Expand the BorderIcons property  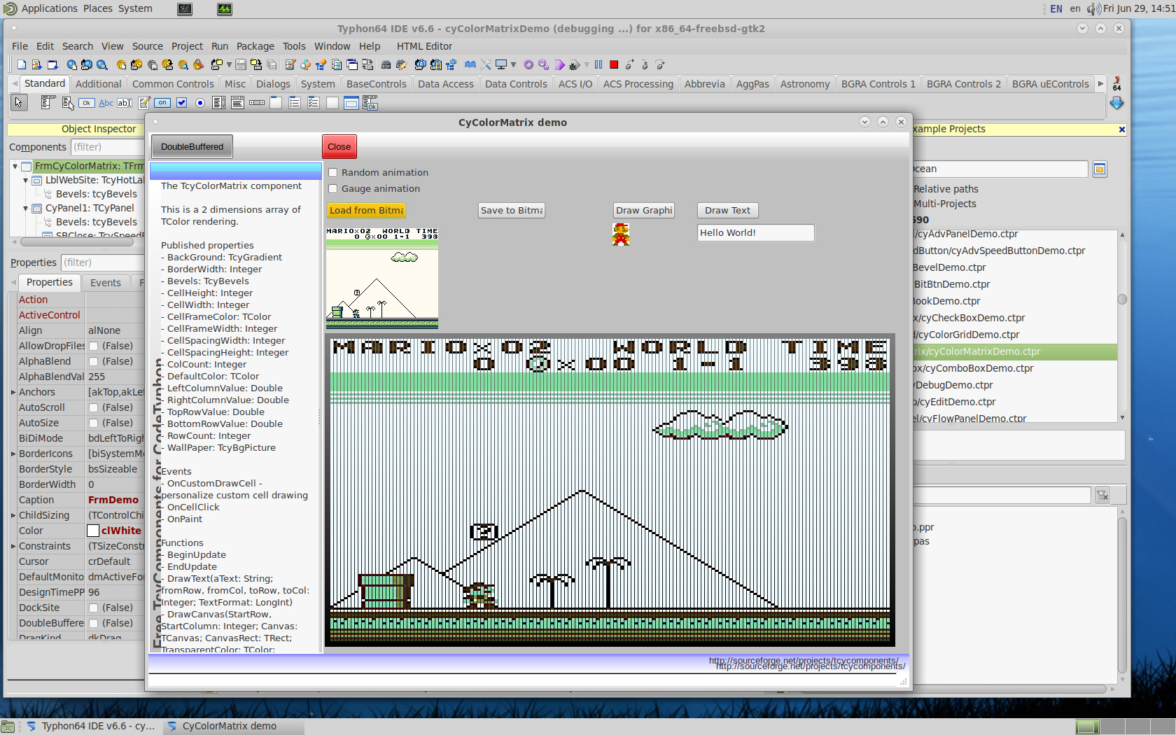(x=13, y=454)
